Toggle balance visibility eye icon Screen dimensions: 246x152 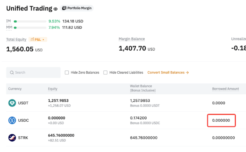coord(55,9)
